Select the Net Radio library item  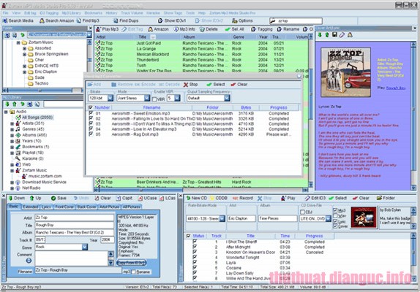point(31,188)
